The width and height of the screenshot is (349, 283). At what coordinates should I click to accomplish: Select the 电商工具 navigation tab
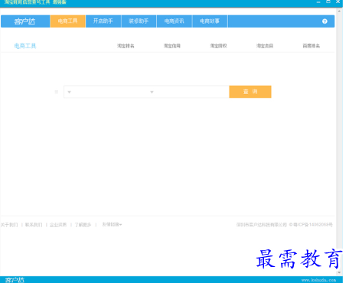tap(67, 21)
